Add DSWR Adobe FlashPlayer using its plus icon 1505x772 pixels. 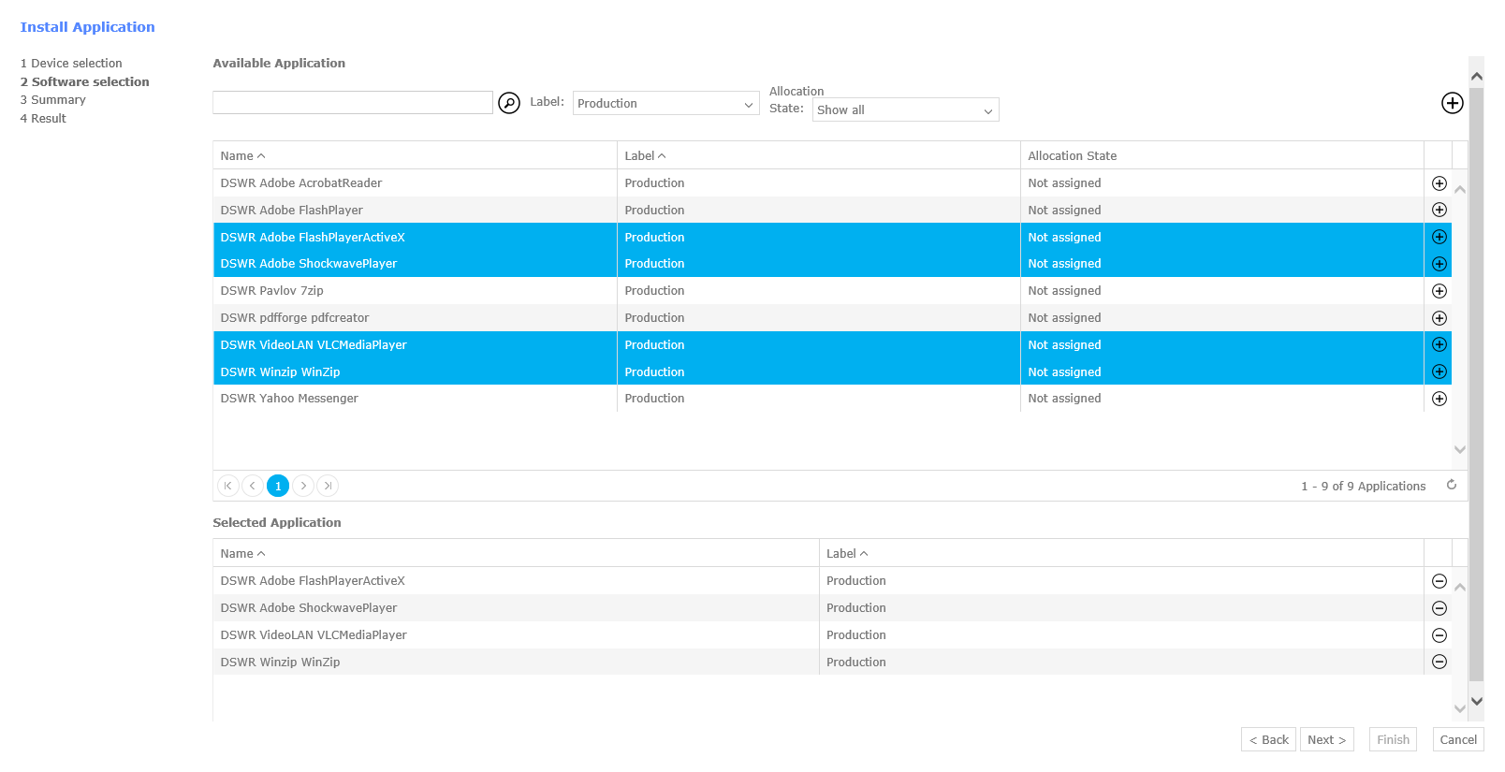[x=1439, y=210]
